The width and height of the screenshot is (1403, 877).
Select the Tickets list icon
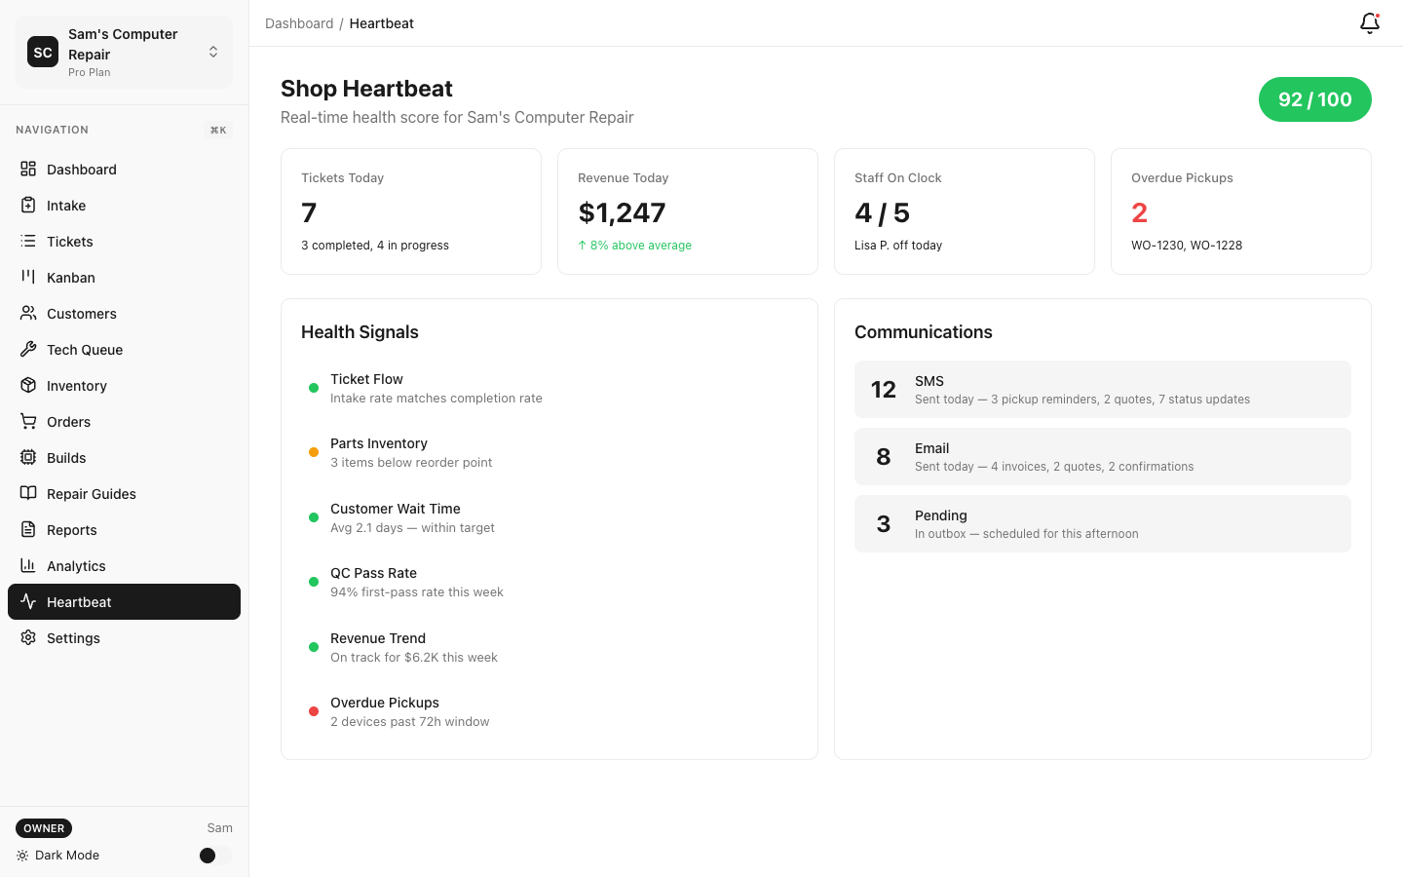pyautogui.click(x=29, y=241)
